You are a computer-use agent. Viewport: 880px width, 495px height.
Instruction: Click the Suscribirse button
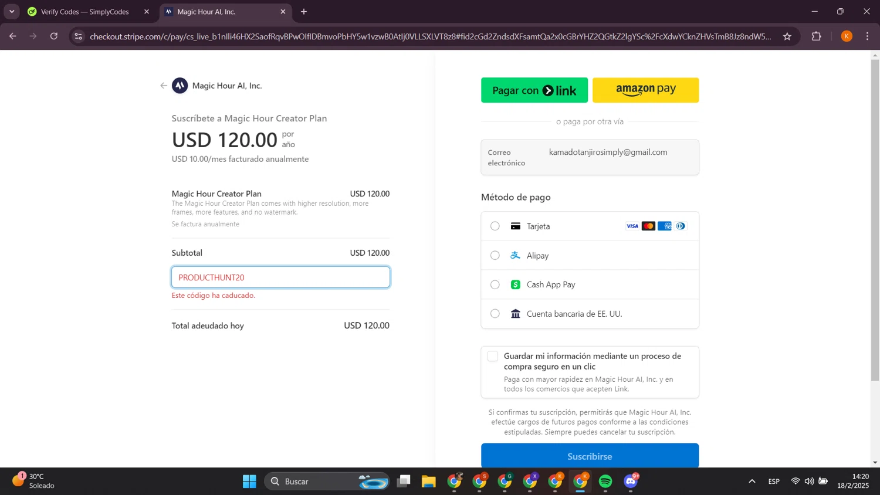click(x=590, y=456)
